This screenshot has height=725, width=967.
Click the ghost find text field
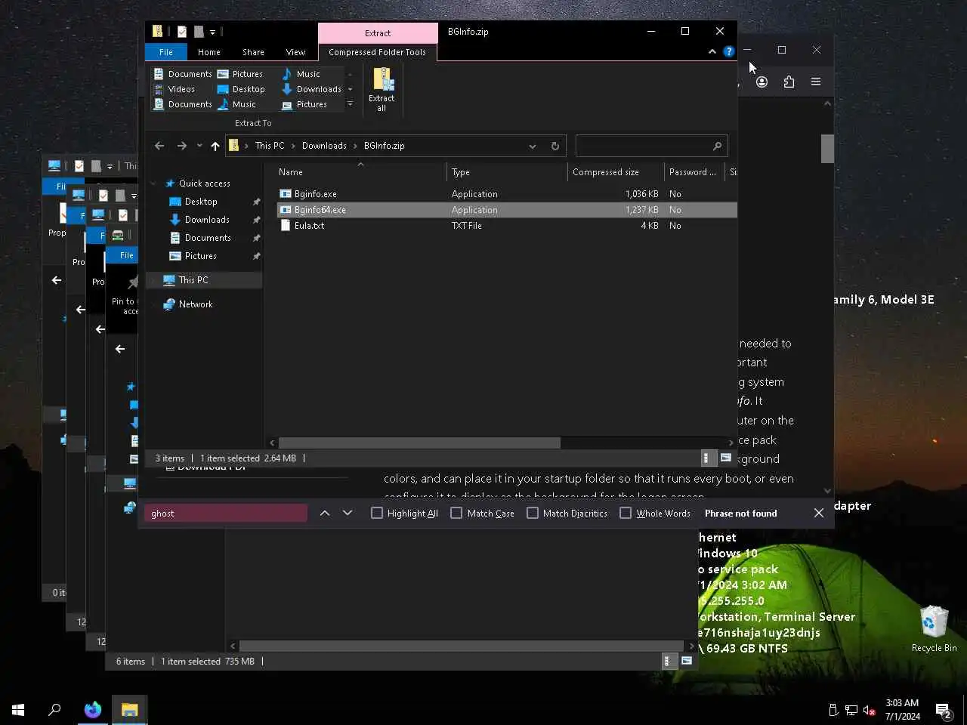pos(225,513)
